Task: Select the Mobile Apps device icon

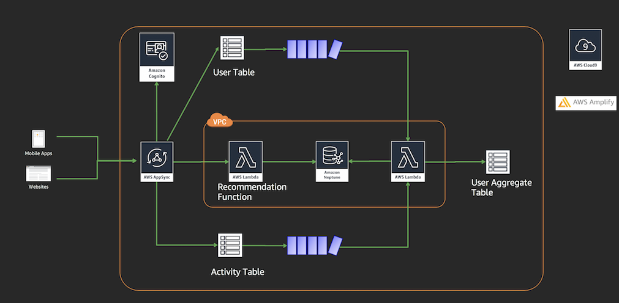Action: tap(39, 139)
